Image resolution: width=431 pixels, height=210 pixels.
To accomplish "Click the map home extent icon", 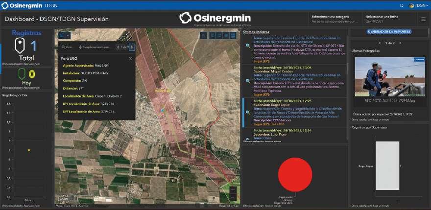I will tap(213, 35).
